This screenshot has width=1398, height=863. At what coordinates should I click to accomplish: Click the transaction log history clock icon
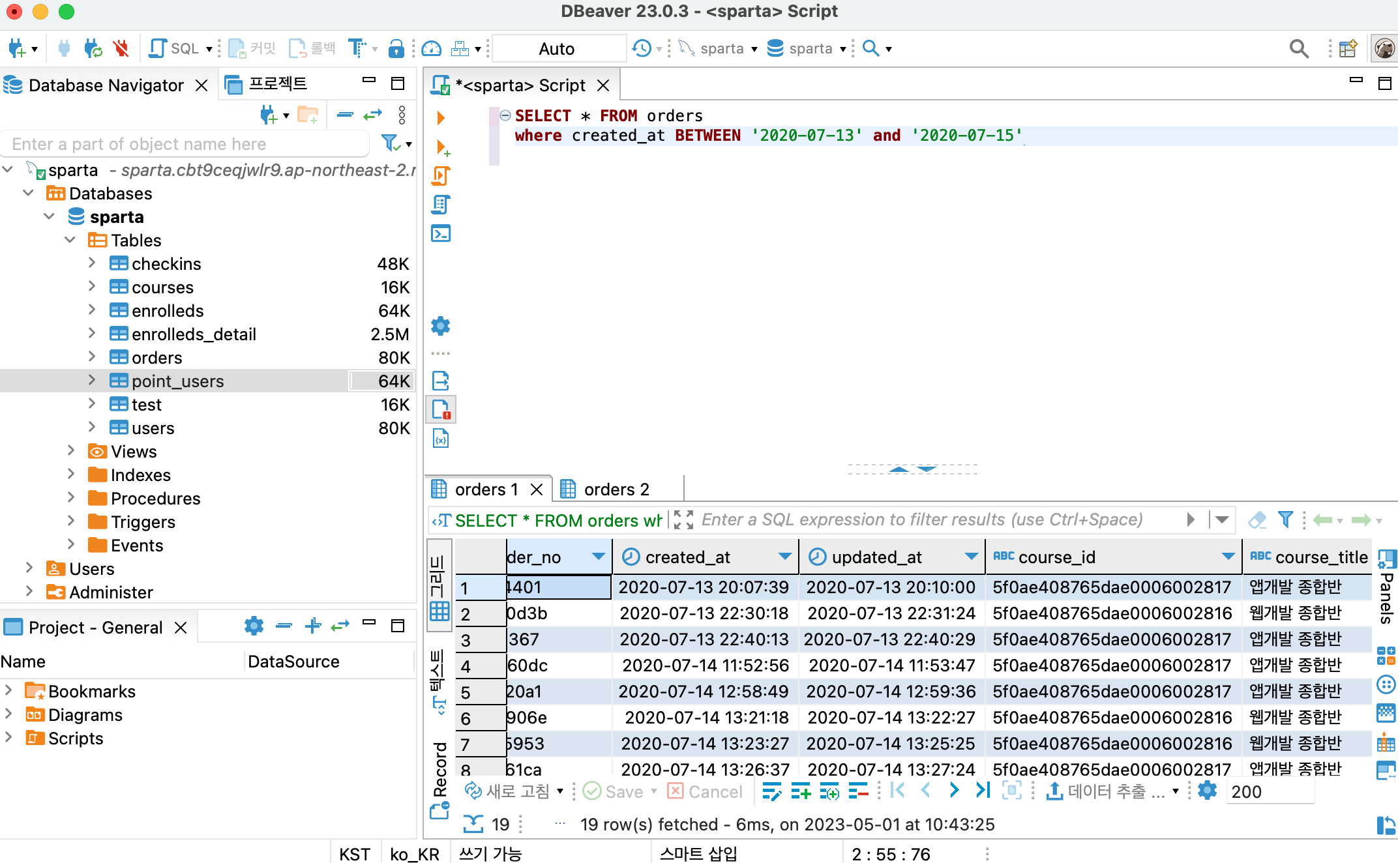coord(642,48)
